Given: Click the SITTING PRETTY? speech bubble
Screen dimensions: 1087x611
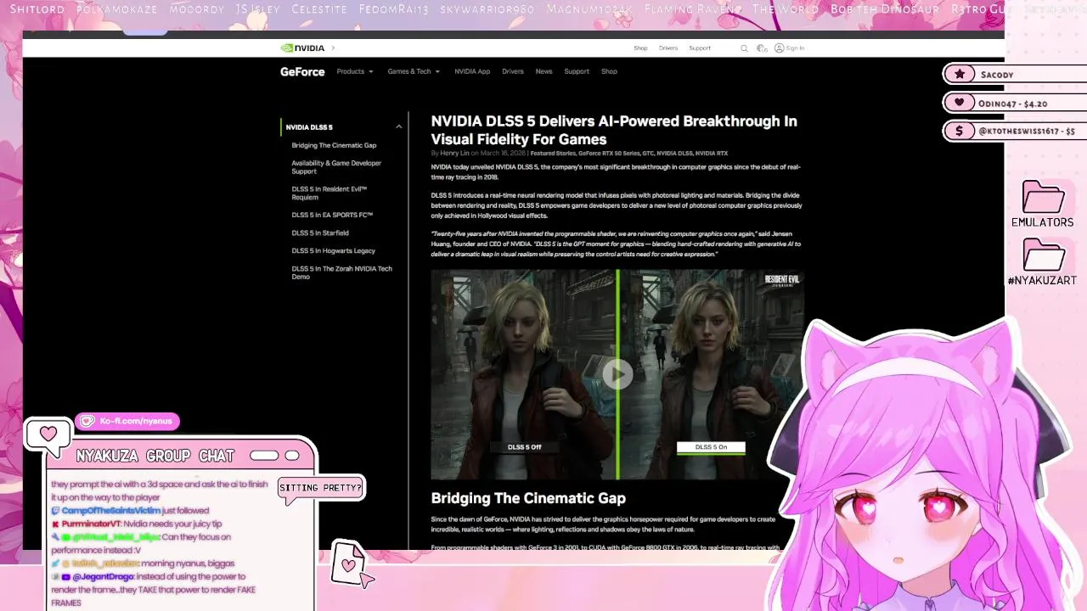Looking at the screenshot, I should [x=321, y=488].
